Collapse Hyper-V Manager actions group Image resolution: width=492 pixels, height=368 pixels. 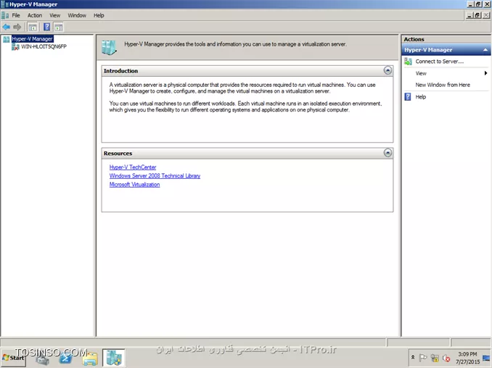tap(485, 50)
